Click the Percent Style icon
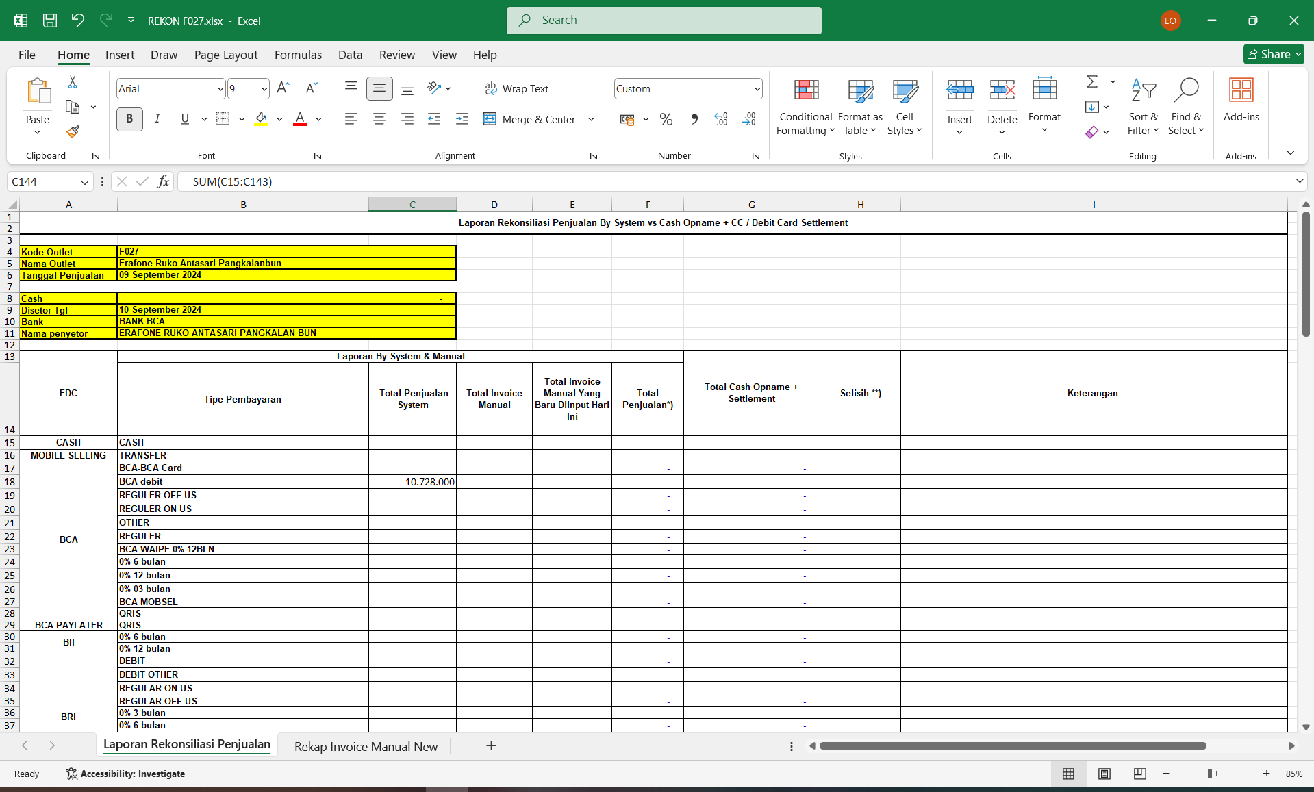This screenshot has width=1314, height=792. 666,120
